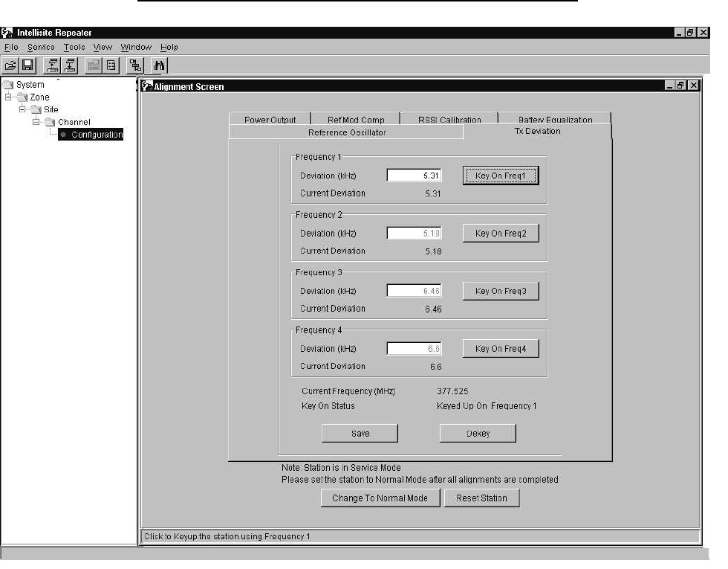Close the Alignment Screen window
This screenshot has height=569, width=728.
coord(693,86)
